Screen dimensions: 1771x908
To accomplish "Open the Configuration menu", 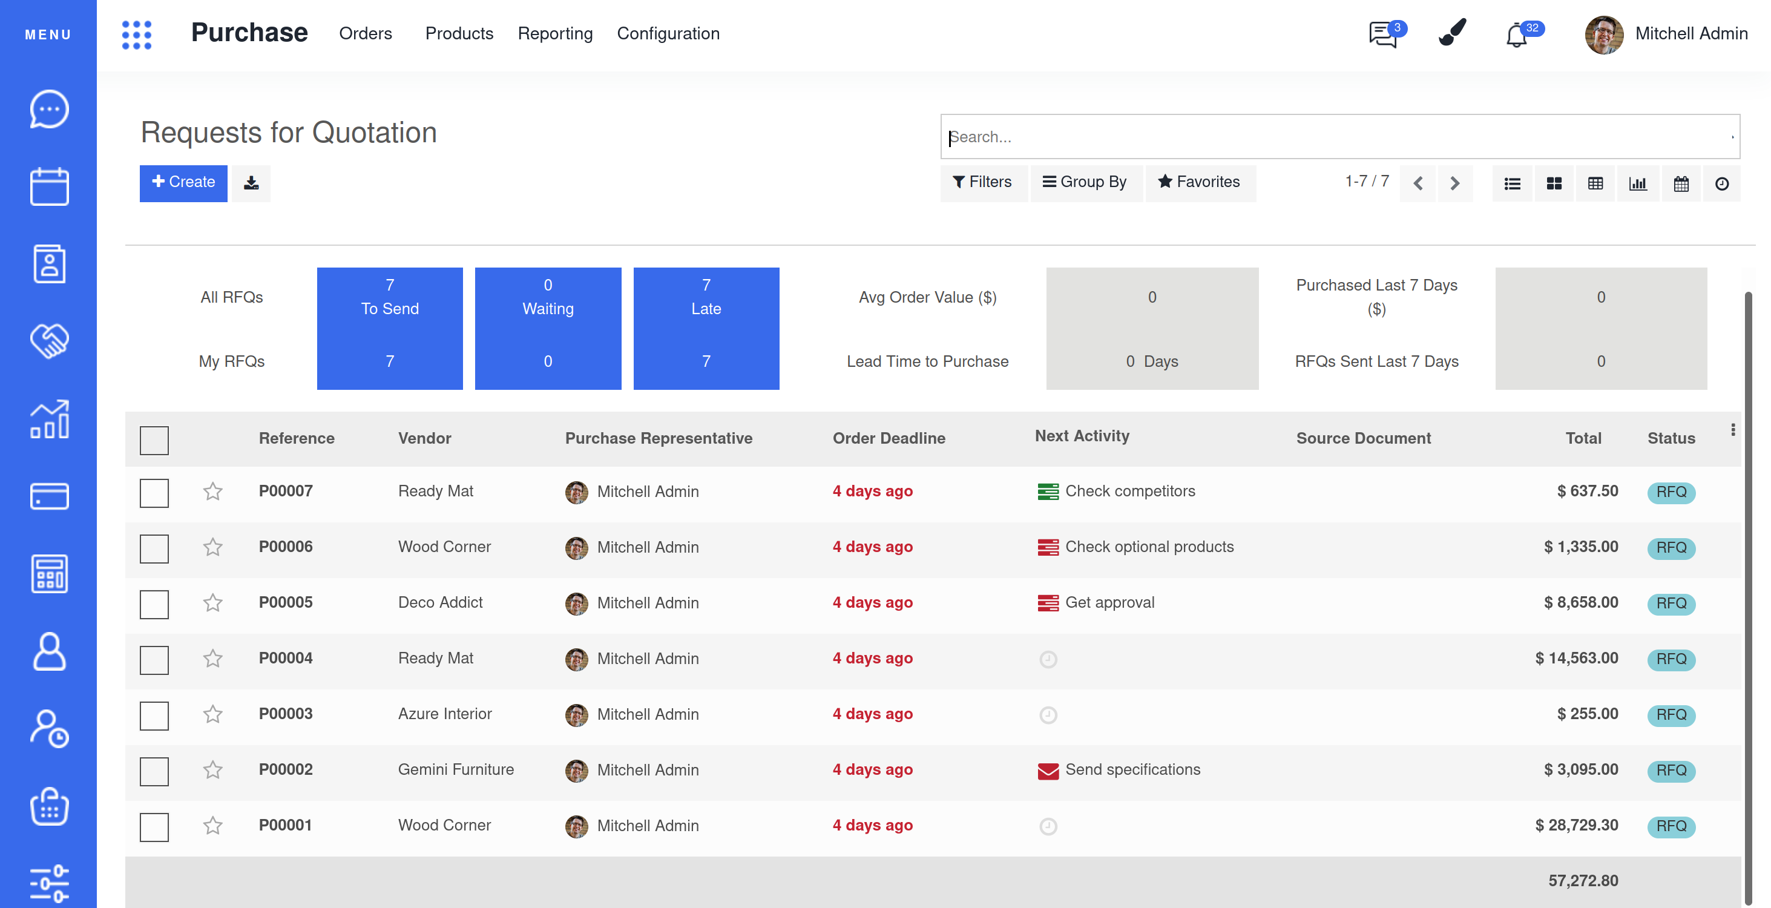I will click(668, 34).
